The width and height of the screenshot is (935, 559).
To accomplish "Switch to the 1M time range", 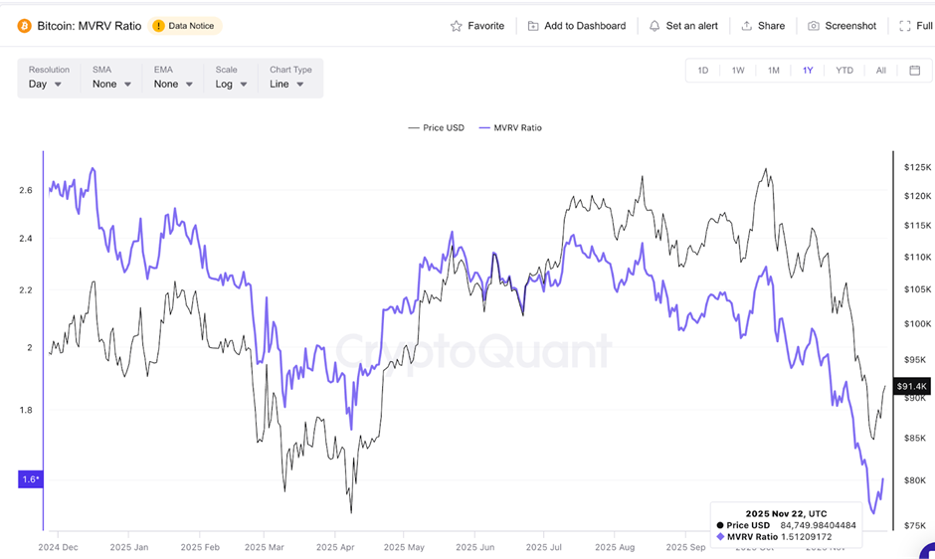I will coord(773,71).
